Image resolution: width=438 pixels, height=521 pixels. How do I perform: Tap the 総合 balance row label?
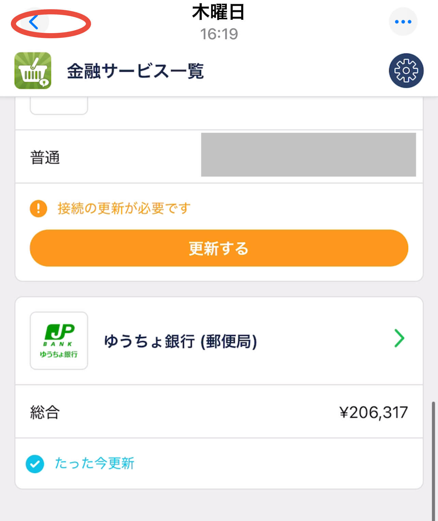point(45,412)
